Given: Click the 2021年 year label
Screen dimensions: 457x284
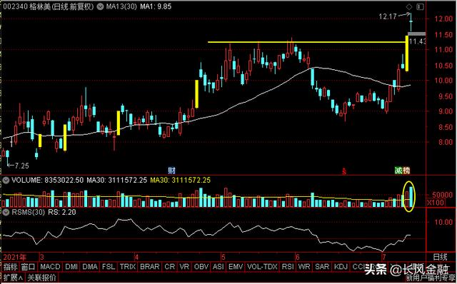Looking at the screenshot, I should (x=14, y=257).
